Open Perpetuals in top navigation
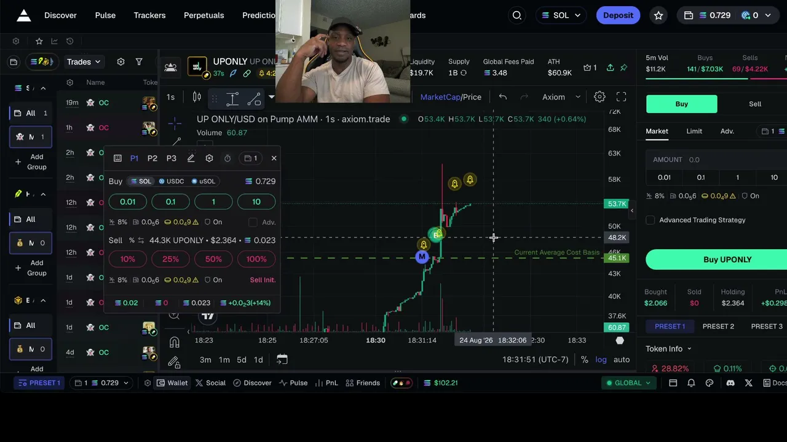This screenshot has height=442, width=787. point(204,15)
